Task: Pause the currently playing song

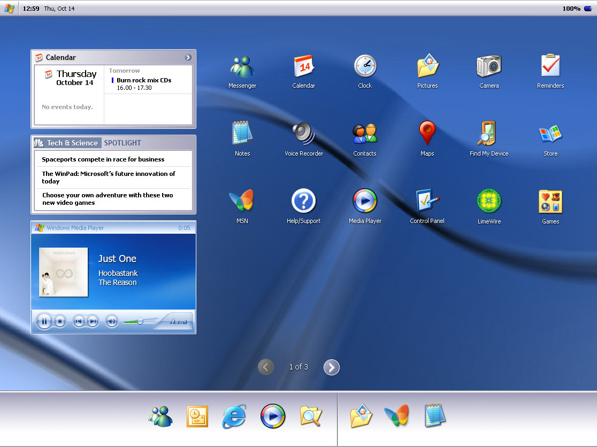Action: (x=44, y=321)
